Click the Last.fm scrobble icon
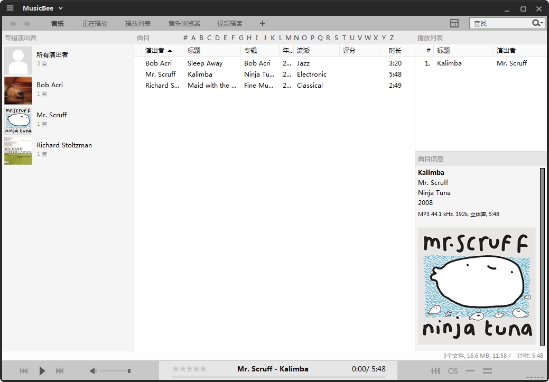The height and width of the screenshot is (382, 549). click(453, 371)
